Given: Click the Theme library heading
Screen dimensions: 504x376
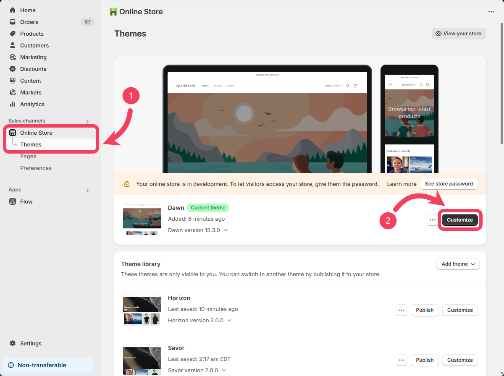Looking at the screenshot, I should (141, 264).
